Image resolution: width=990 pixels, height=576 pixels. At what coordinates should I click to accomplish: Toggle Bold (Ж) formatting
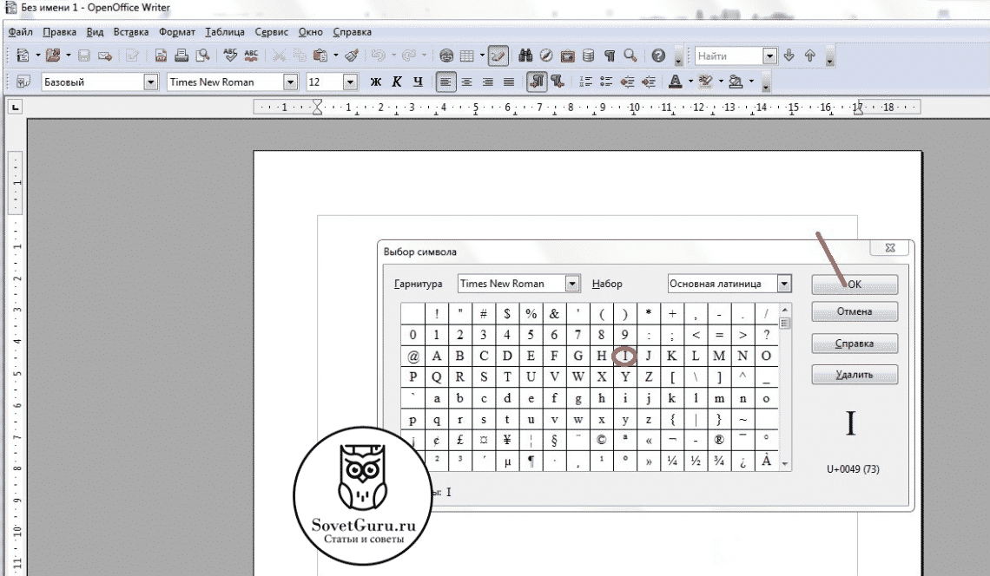[376, 82]
